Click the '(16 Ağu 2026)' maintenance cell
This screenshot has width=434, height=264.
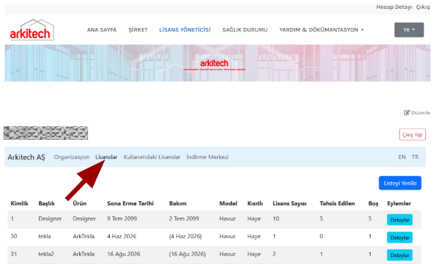pos(188,254)
